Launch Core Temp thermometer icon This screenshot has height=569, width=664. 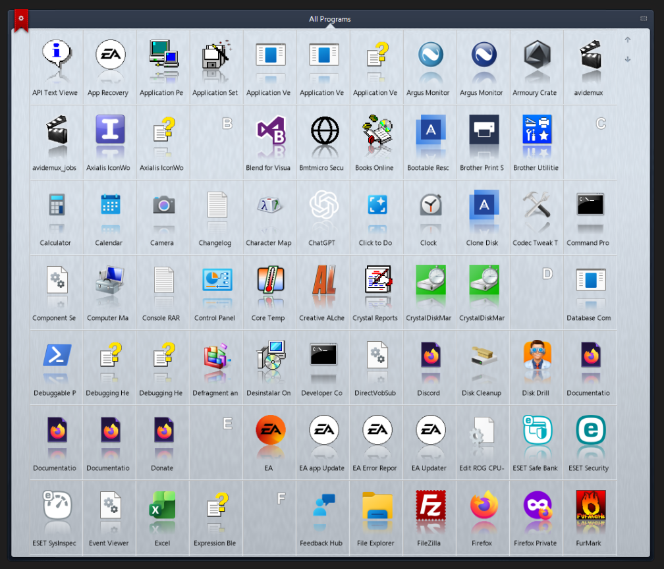tap(269, 281)
